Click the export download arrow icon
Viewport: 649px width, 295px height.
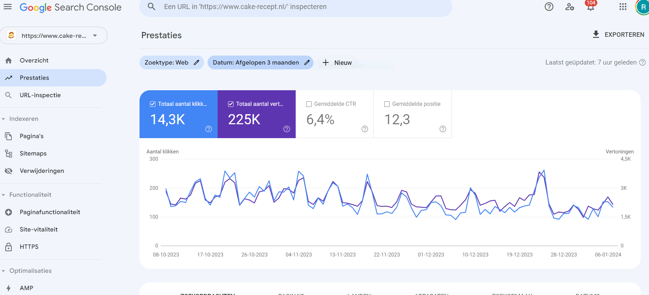[x=596, y=34]
